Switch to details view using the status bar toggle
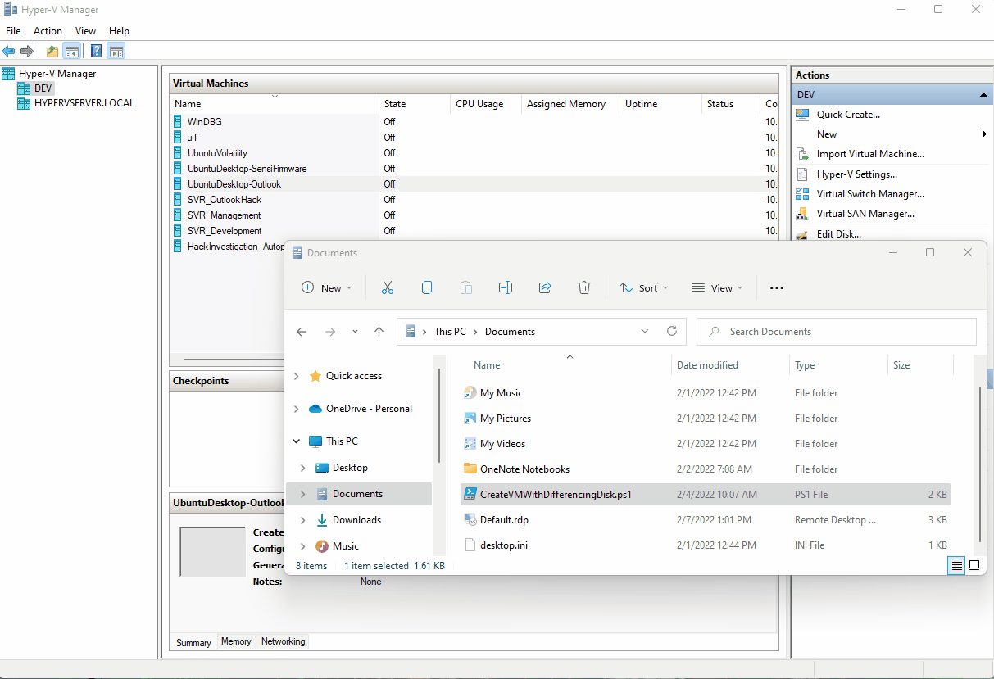 click(956, 565)
